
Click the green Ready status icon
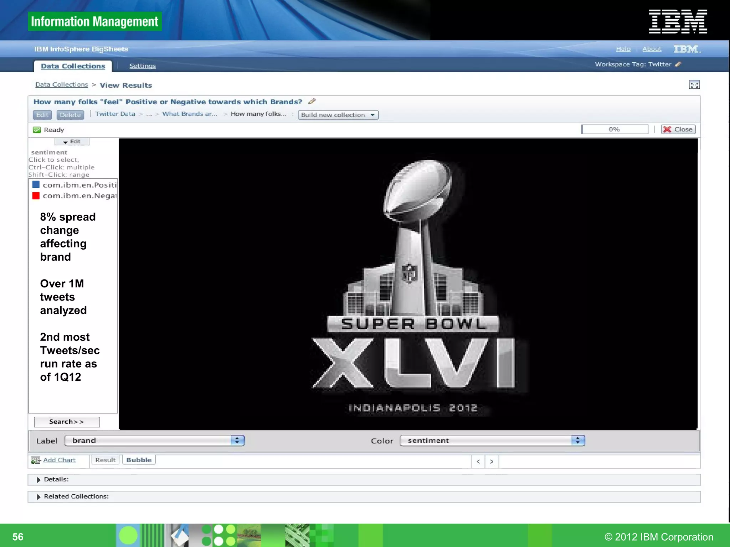pyautogui.click(x=37, y=130)
